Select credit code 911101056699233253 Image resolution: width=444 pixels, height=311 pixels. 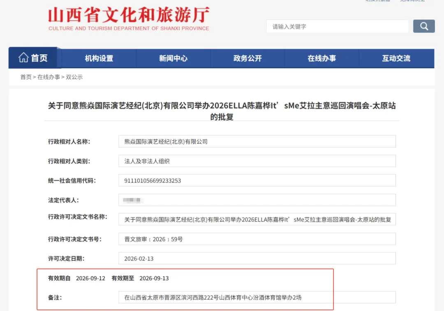point(153,180)
